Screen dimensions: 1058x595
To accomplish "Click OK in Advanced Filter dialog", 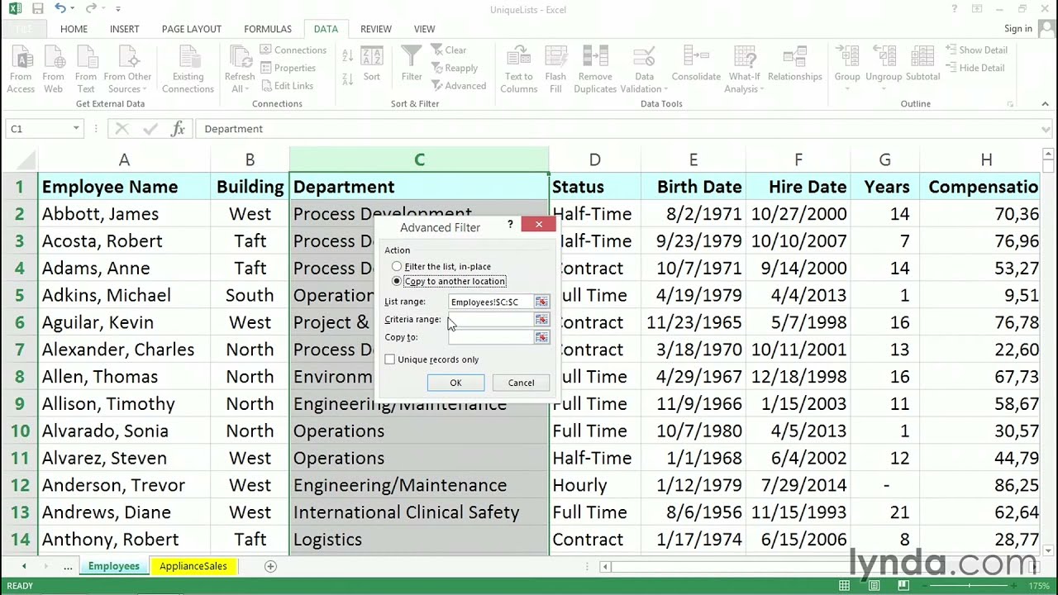I will [x=455, y=383].
